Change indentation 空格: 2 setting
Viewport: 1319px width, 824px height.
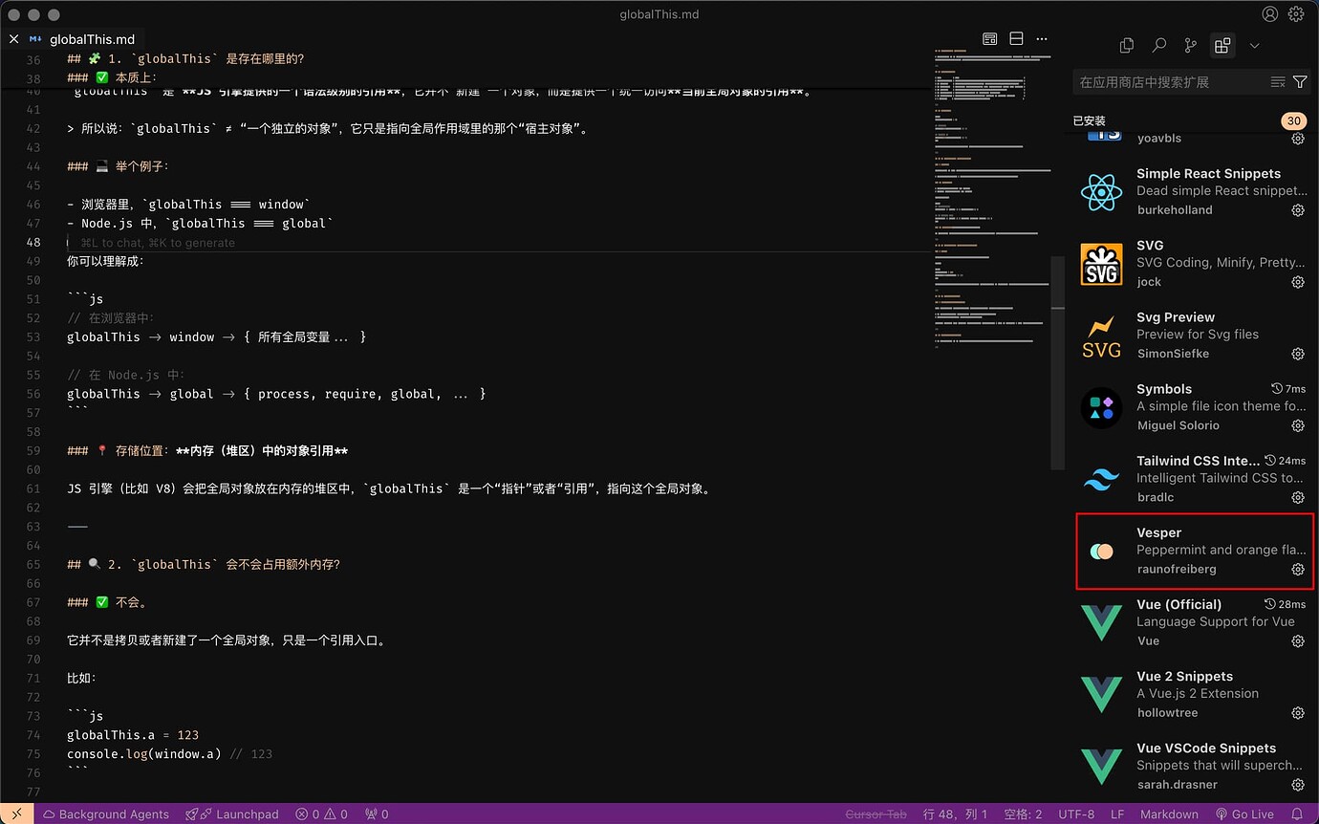pyautogui.click(x=1024, y=813)
